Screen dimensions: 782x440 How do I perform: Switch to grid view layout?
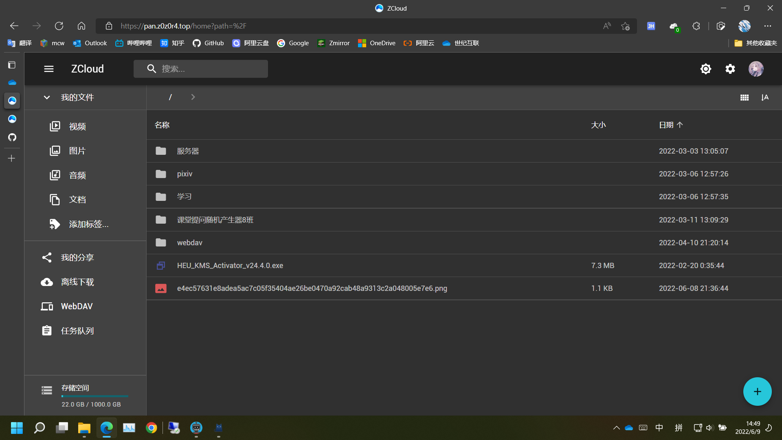(744, 97)
